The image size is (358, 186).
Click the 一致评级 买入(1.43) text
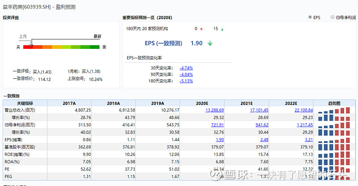(x=32, y=72)
